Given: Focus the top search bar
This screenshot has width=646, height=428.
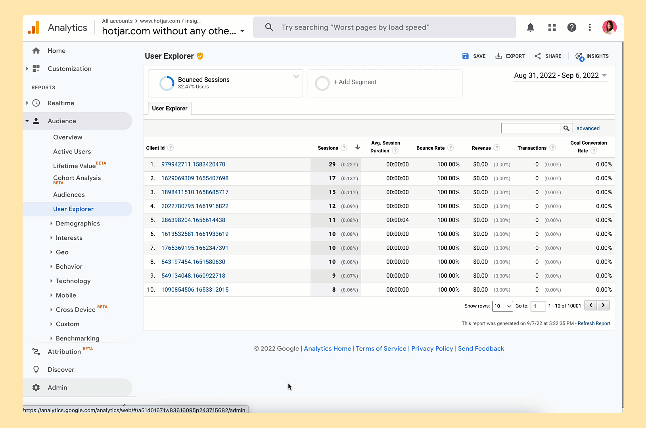Looking at the screenshot, I should coord(384,27).
